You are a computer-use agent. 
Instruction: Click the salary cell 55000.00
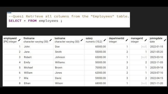point(96,52)
